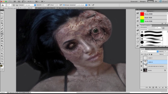Launch Bridge from the application bar

pos(15,2)
